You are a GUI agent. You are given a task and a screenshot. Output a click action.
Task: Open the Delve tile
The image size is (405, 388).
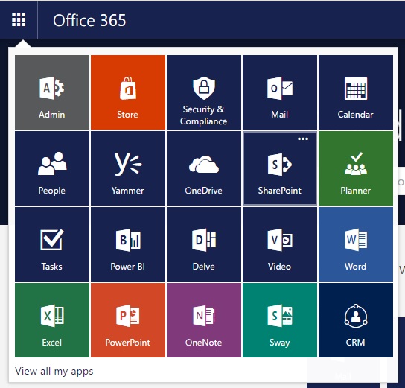(204, 244)
